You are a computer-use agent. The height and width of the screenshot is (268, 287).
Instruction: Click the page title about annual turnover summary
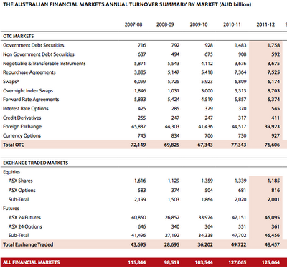coord(127,4)
